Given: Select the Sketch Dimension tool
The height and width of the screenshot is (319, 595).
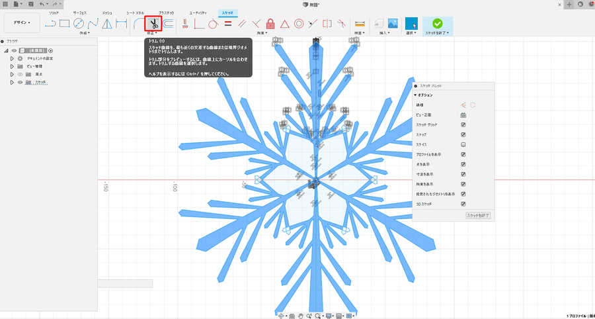Looking at the screenshot, I should tap(122, 24).
